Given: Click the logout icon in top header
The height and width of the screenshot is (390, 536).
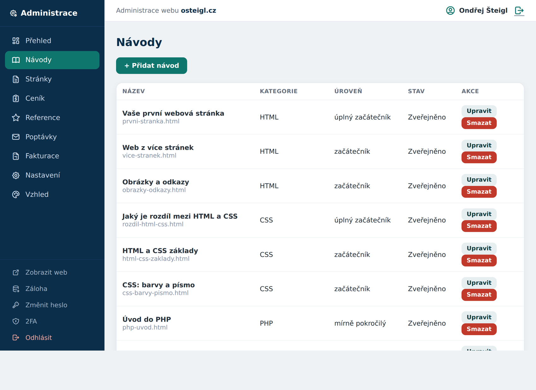Looking at the screenshot, I should point(519,10).
